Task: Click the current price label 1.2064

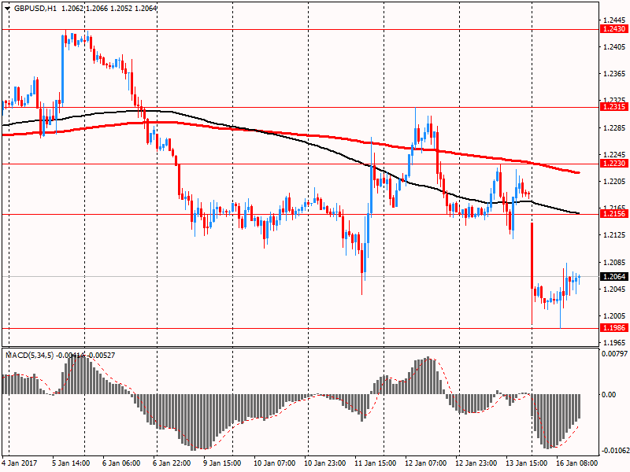Action: pos(614,277)
